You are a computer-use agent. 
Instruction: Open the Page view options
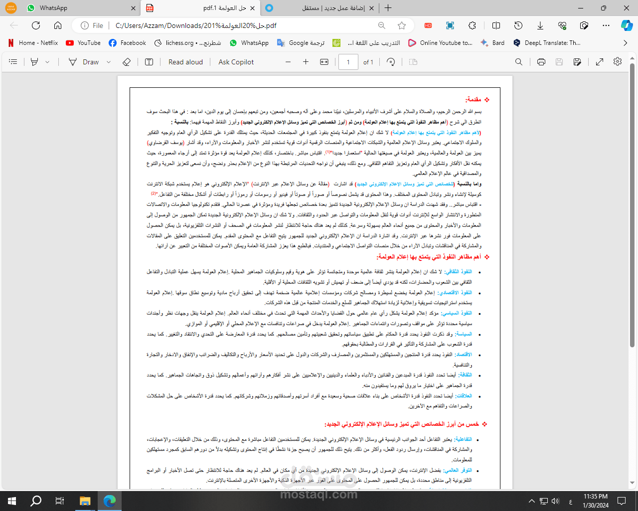[x=413, y=62]
